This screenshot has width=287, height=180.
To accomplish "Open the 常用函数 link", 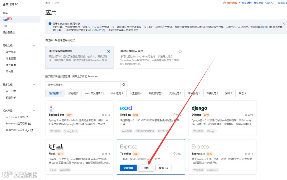I will pos(232,3).
